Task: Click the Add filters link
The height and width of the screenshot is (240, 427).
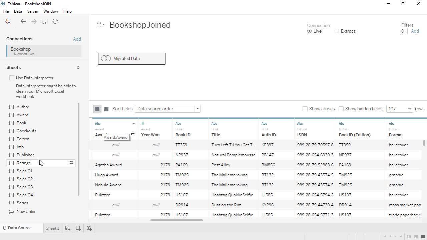Action: 415,31
